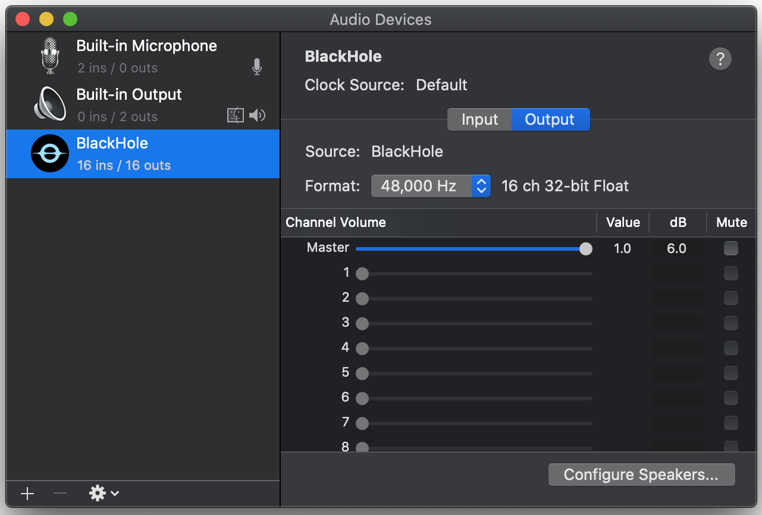Click the default input microphone indicator icon
The height and width of the screenshot is (515, 762).
(x=257, y=68)
